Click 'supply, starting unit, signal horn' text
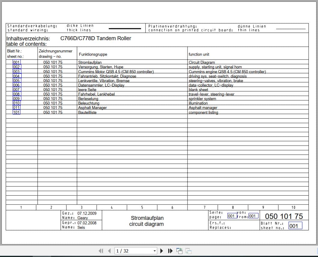This screenshot has height=257, width=318. [x=215, y=67]
